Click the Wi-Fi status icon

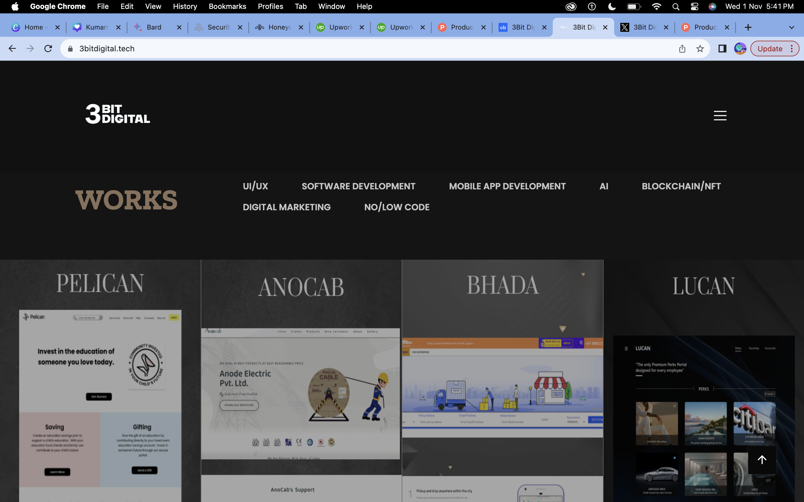[656, 6]
